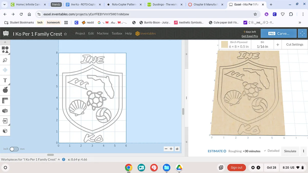Image resolution: width=308 pixels, height=173 pixels.
Task: Toggle units between inch and mm
Action: (14, 149)
